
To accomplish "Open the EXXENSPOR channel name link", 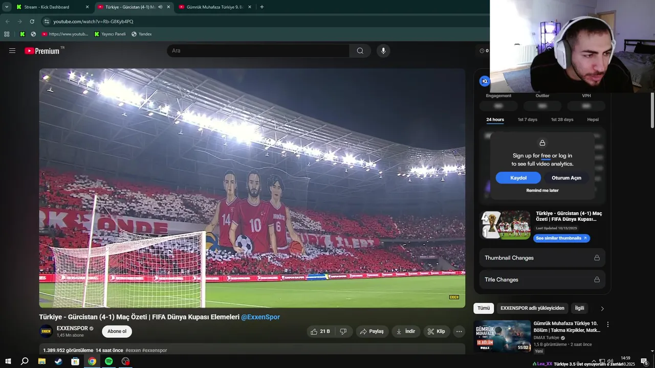I will 72,328.
